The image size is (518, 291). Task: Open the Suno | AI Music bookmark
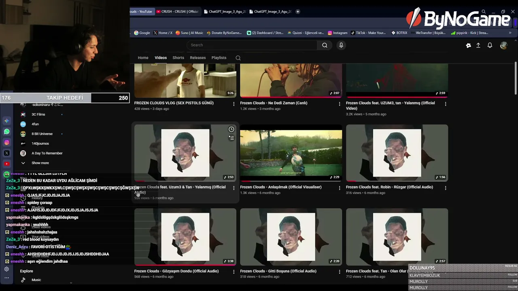tap(189, 33)
